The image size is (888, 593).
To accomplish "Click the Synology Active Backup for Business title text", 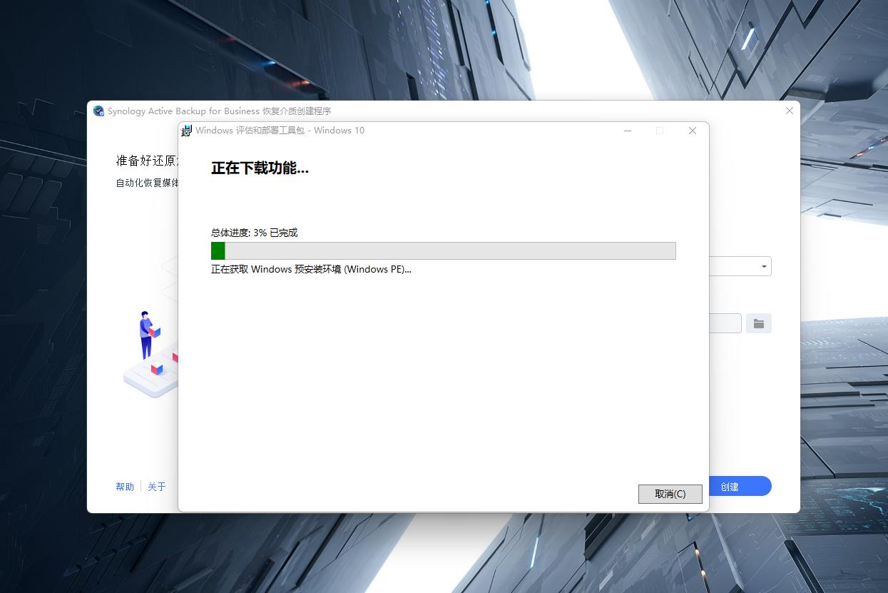I will click(219, 111).
